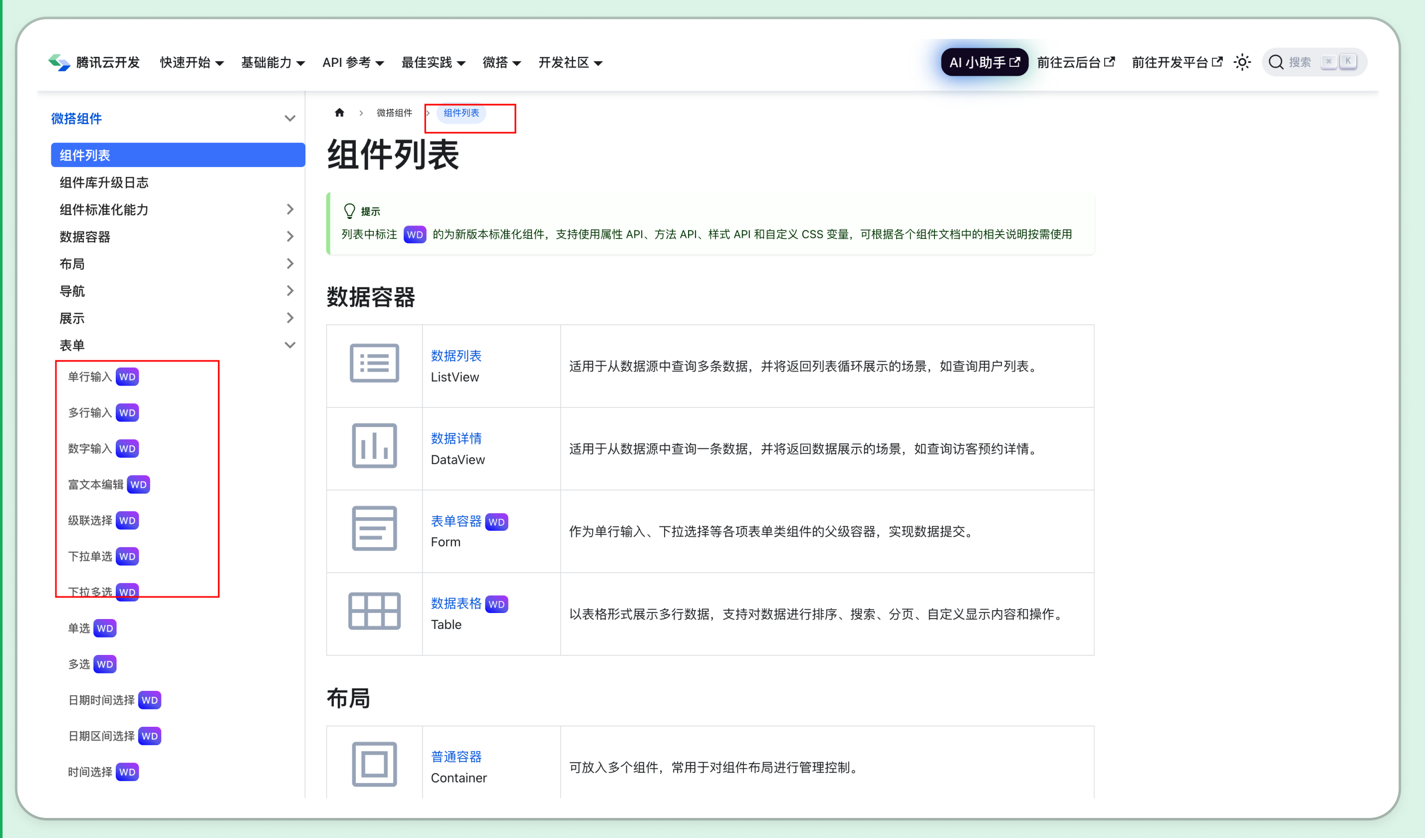This screenshot has width=1425, height=838.
Task: Collapse the 微搭组件 sidebar section chevron
Action: tap(289, 119)
